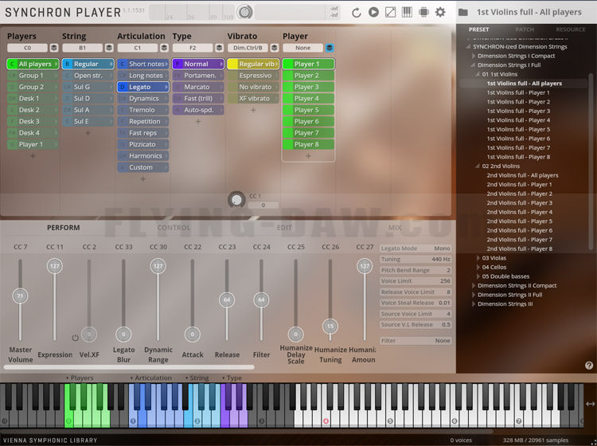This screenshot has width=597, height=446.
Task: Click the blue layer icon next to None field
Action: [x=330, y=48]
